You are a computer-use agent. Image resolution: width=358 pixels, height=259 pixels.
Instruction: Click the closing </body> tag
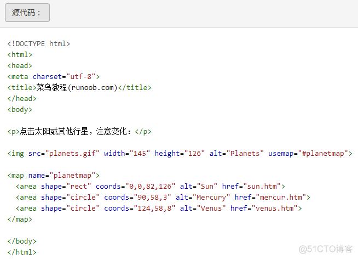[x=22, y=241]
